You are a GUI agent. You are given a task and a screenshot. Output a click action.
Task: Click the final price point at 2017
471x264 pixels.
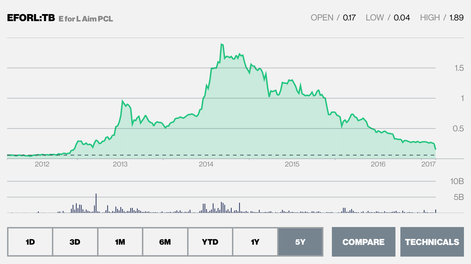(436, 149)
